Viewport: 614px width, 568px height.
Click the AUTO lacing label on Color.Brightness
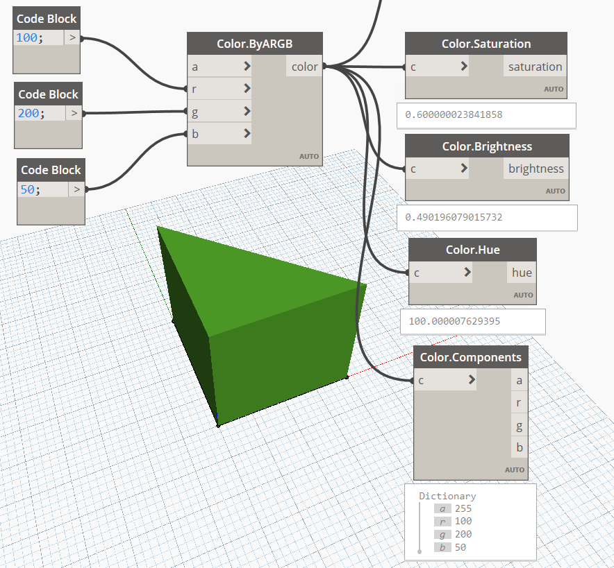click(x=555, y=191)
